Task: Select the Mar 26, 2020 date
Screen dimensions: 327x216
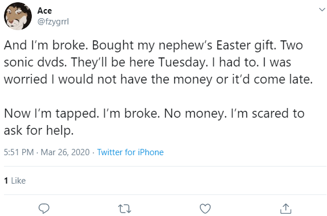Action: point(65,152)
